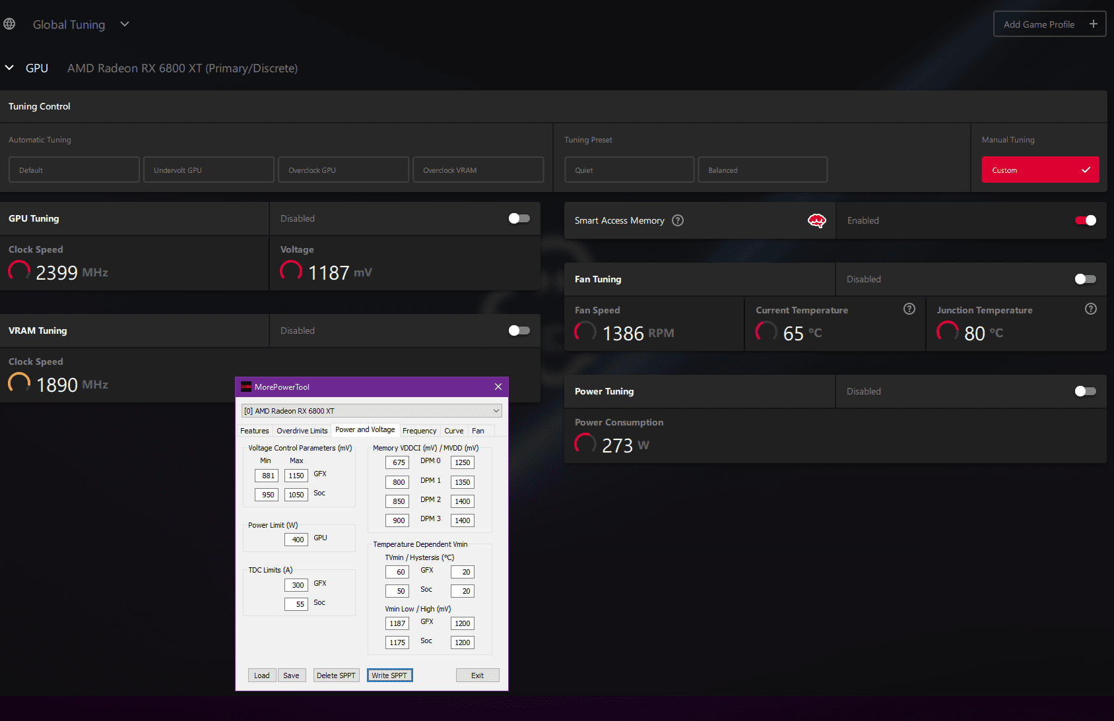Open the Junction Temperature help icon
This screenshot has height=721, width=1114.
click(1091, 309)
